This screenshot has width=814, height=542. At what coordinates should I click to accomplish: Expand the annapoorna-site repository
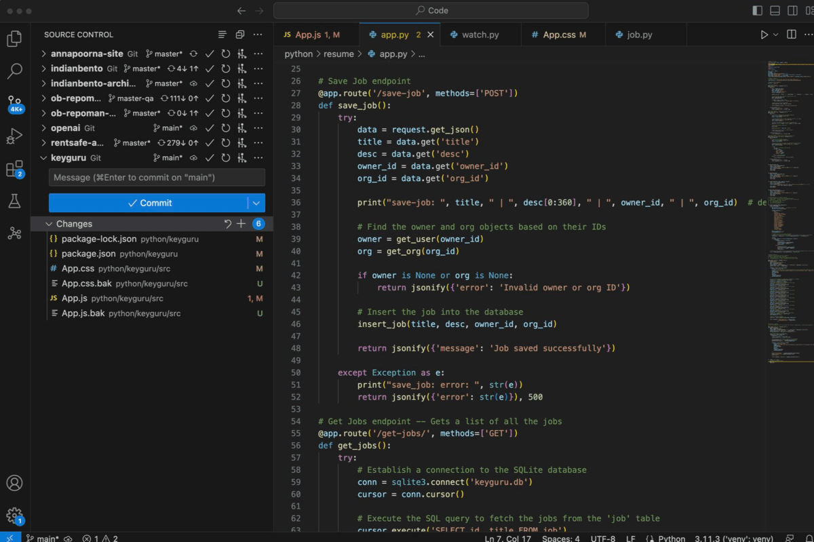tap(44, 54)
